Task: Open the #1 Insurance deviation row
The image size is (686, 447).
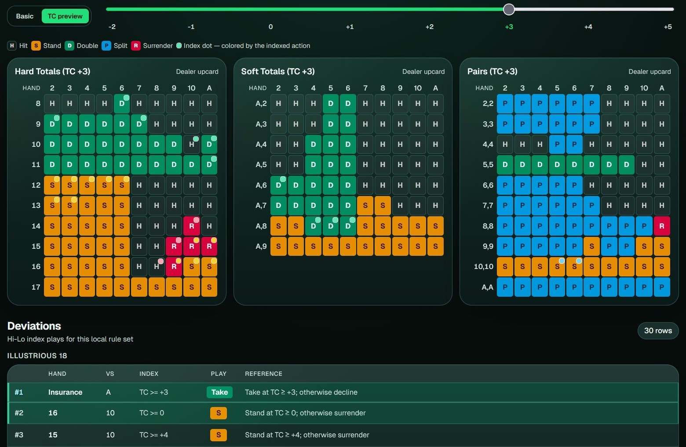Action: [x=343, y=392]
